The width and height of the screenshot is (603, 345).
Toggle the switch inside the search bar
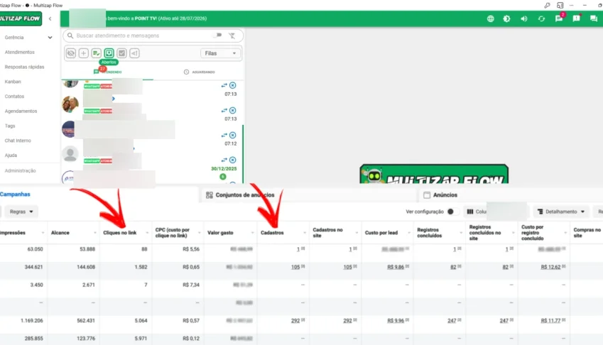(x=217, y=35)
